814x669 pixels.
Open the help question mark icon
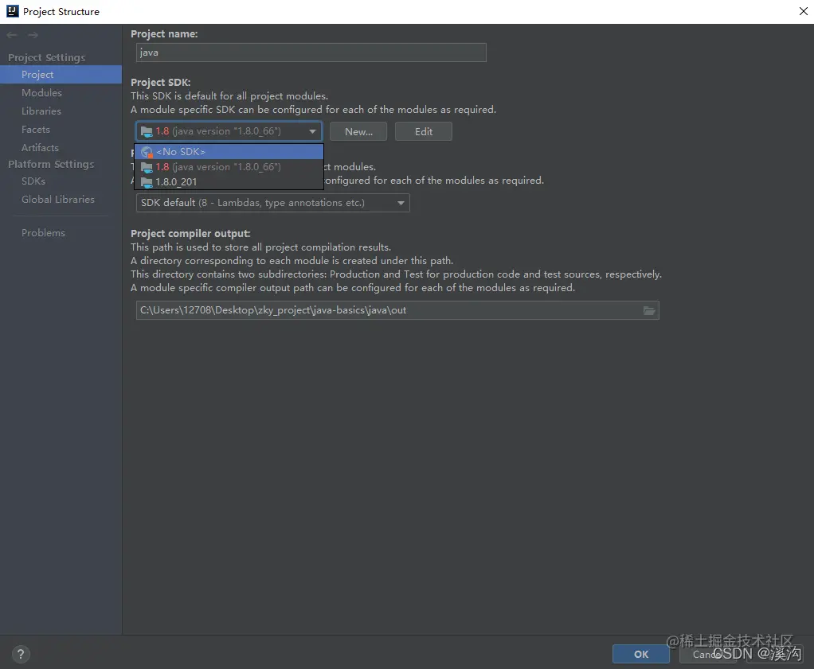[x=20, y=654]
